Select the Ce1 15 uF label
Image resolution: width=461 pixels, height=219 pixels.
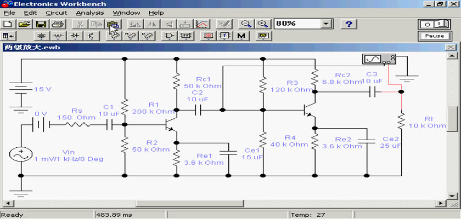(252, 154)
